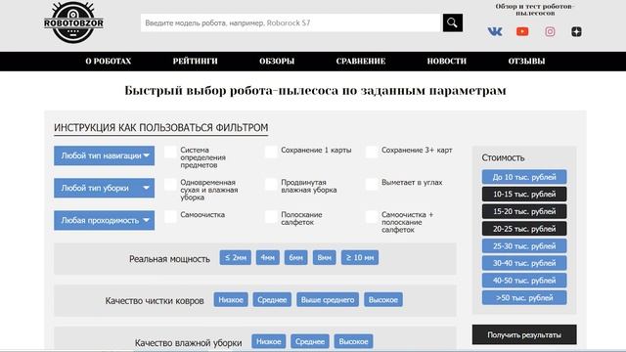Viewport: 626px width, 352px height.
Task: Check Система определения предметов
Action: pos(170,152)
